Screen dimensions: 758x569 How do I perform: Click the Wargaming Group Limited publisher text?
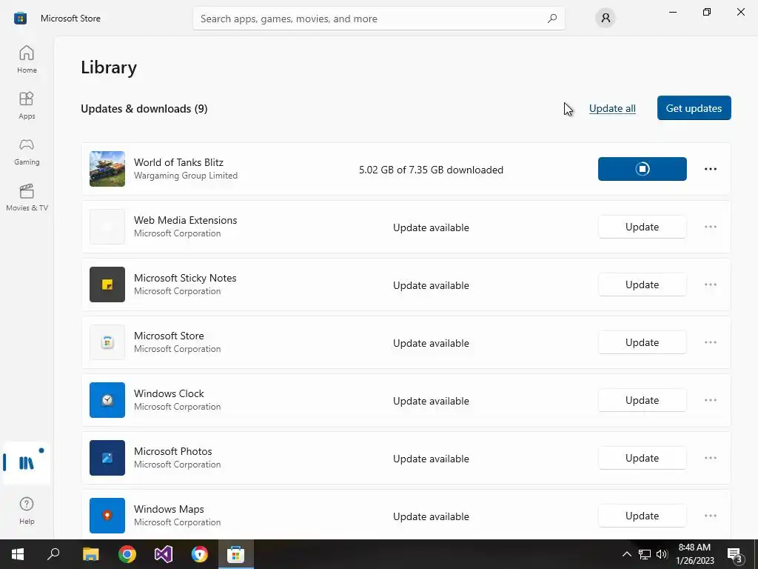[186, 176]
